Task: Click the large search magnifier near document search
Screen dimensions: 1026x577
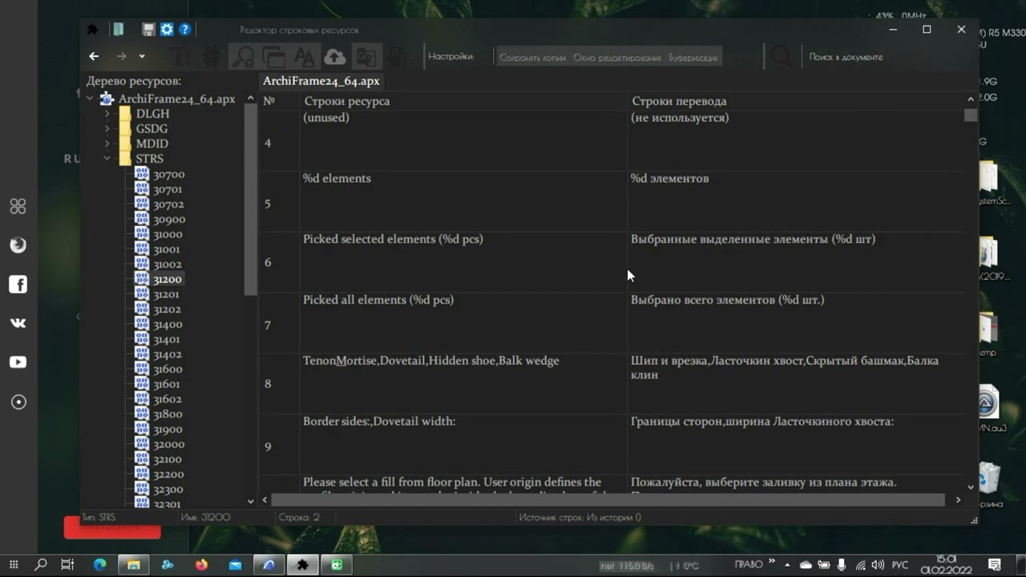Action: 782,57
